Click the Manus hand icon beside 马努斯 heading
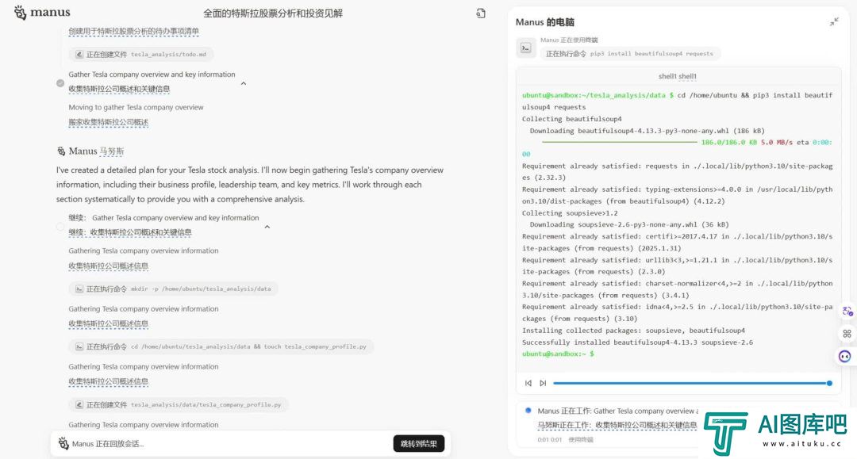 click(61, 151)
